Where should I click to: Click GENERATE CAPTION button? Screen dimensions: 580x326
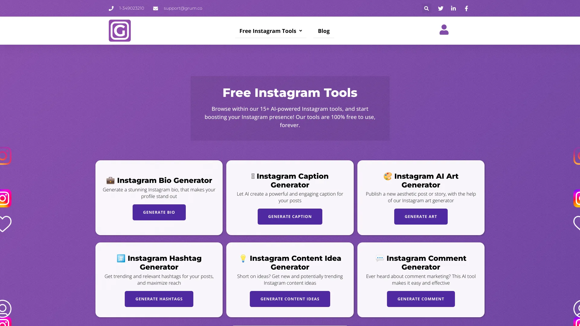(x=290, y=216)
